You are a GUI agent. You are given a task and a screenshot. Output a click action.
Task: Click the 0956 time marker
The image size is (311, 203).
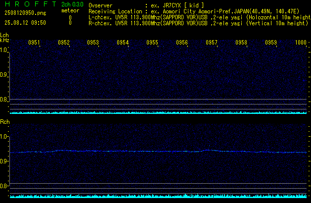coord(182,43)
